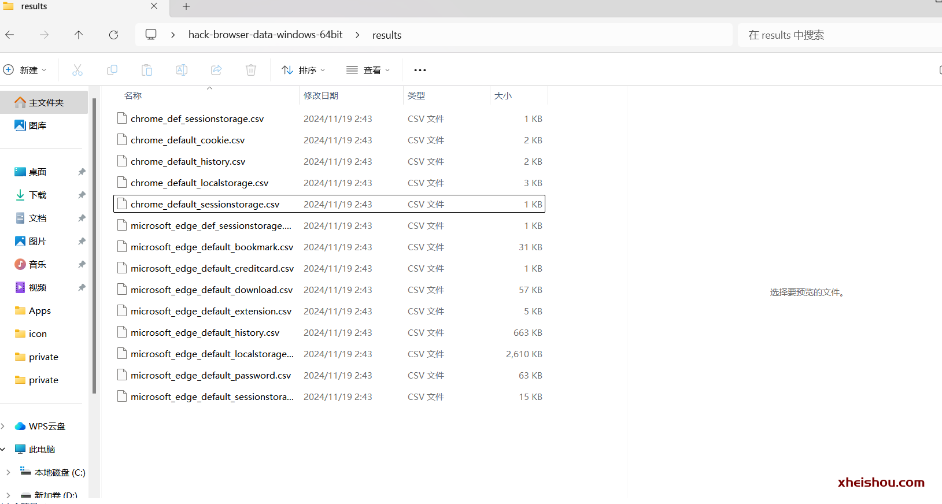Open the New (新建) dropdown
Screen dimensions: 942x504
25,70
